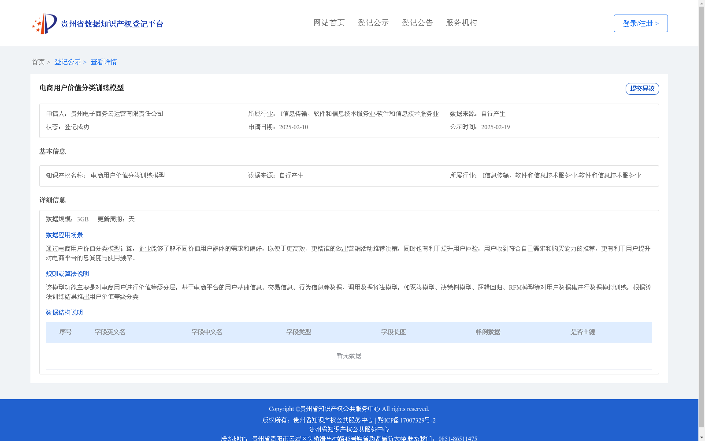The height and width of the screenshot is (441, 705).
Task: Click the scrollbar down arrow
Action: 702,437
